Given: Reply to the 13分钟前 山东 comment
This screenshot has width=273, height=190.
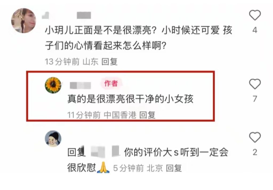Looking at the screenshot, I should (110, 62).
